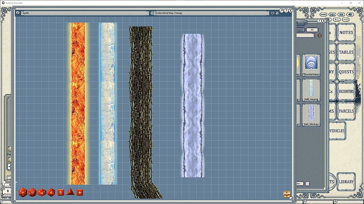The image size is (364, 204).
Task: Open the layers dropdown icon in the map title bar
Action: [x=272, y=13]
